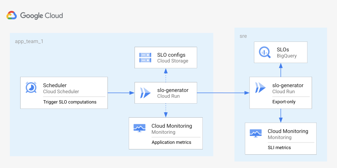
Task: Click "Cloud Monitoring" title above Application metrics
Action: click(172, 126)
